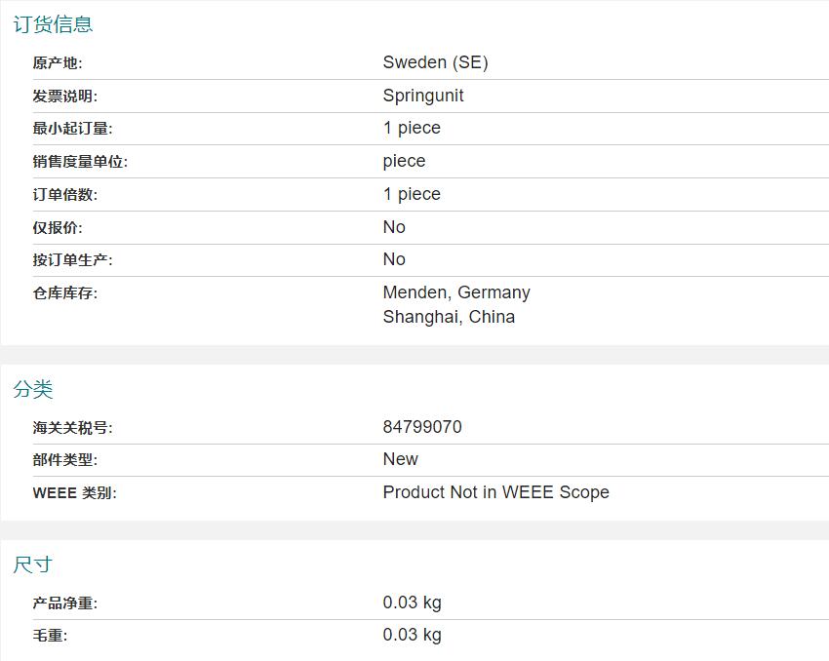The image size is (829, 661).
Task: Click the Product Not in WEEE Scope text
Action: tap(495, 492)
